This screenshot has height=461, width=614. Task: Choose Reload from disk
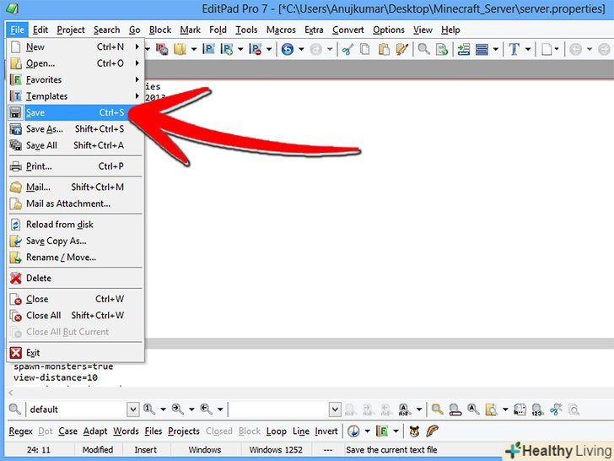click(76, 225)
